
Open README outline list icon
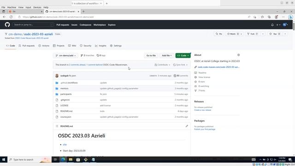click(x=57, y=126)
